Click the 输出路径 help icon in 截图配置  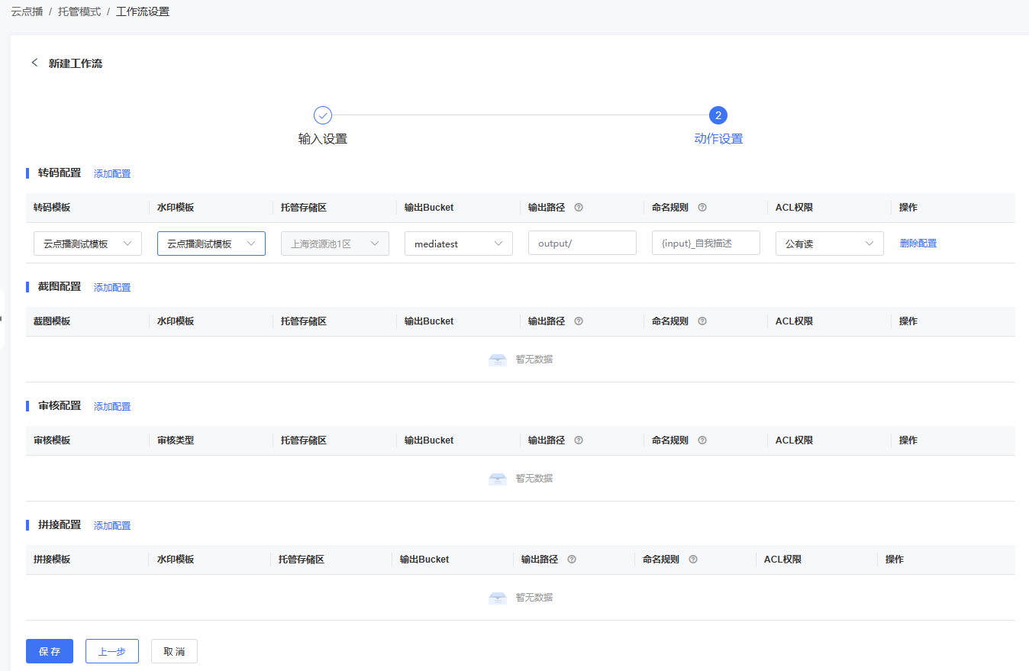click(x=579, y=321)
